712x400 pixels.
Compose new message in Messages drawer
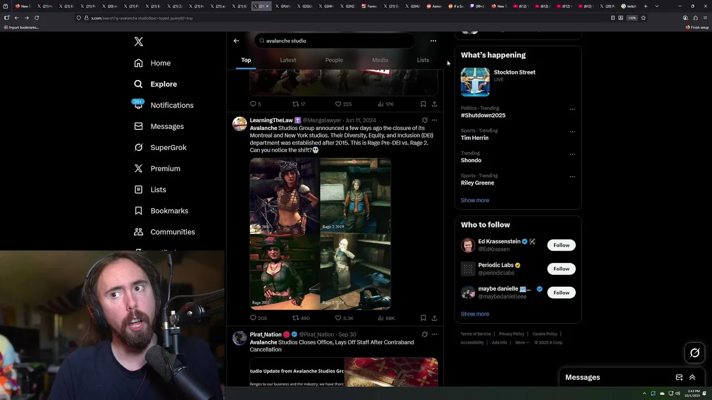pyautogui.click(x=679, y=377)
